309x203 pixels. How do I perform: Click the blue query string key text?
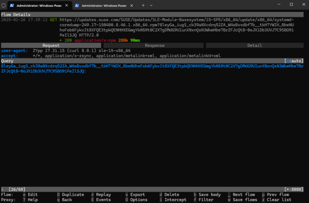[152, 68]
